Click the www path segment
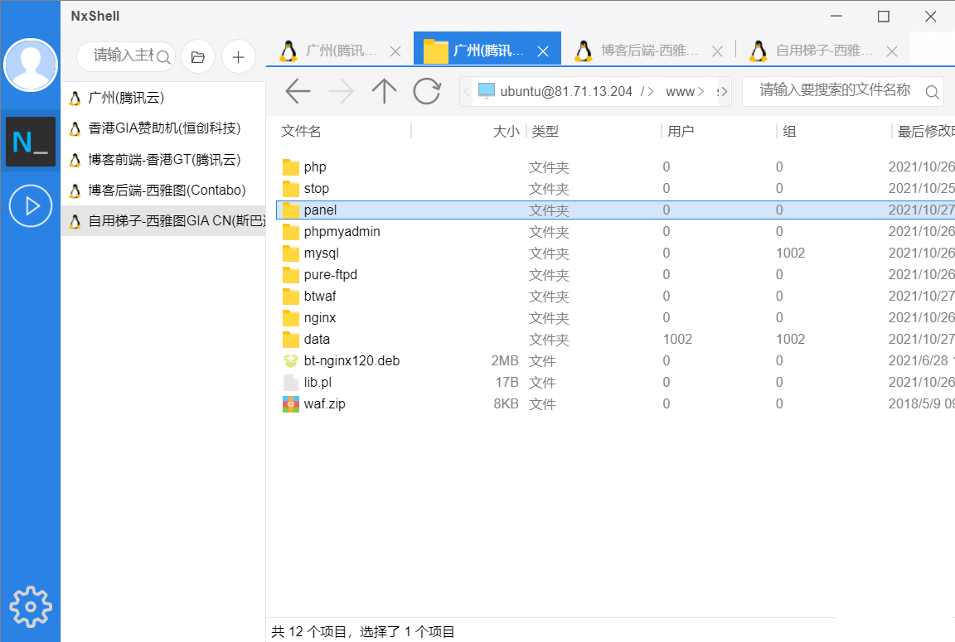 [x=680, y=91]
